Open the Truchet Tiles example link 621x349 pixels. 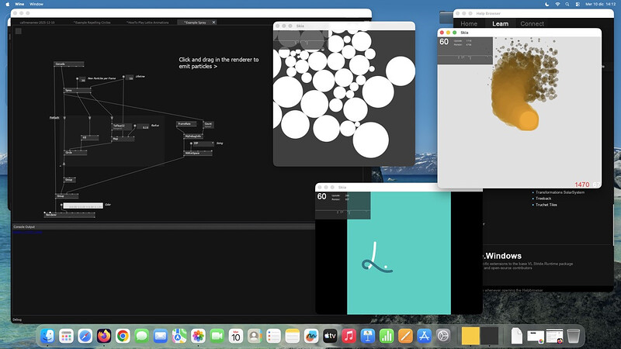(548, 205)
